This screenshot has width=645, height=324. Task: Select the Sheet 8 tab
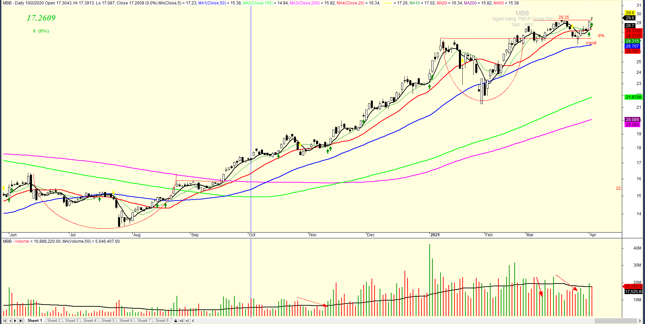162,321
